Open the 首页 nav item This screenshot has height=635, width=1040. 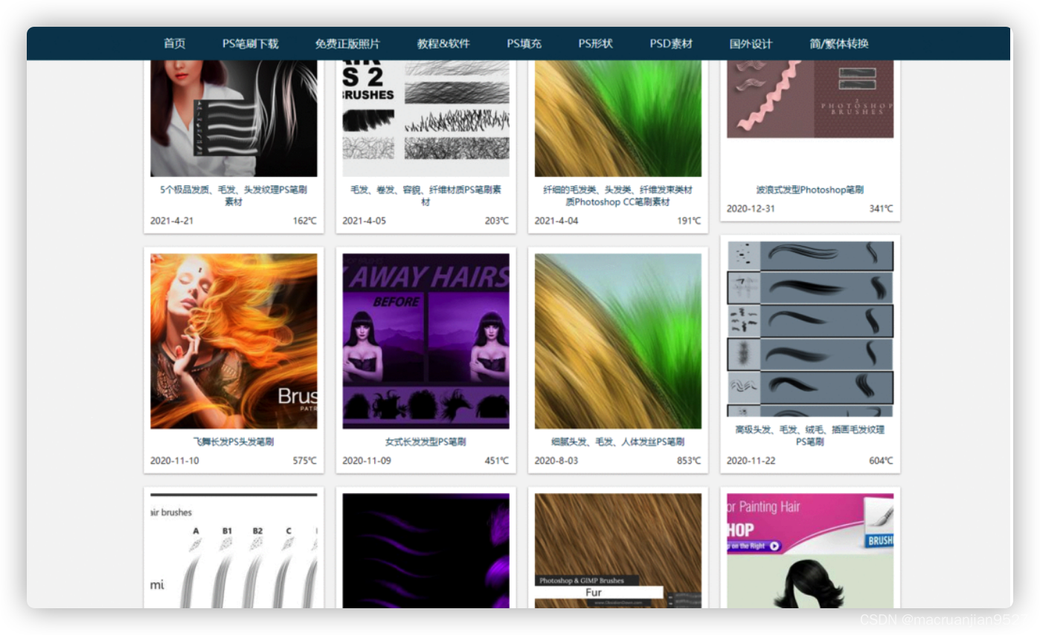click(175, 44)
